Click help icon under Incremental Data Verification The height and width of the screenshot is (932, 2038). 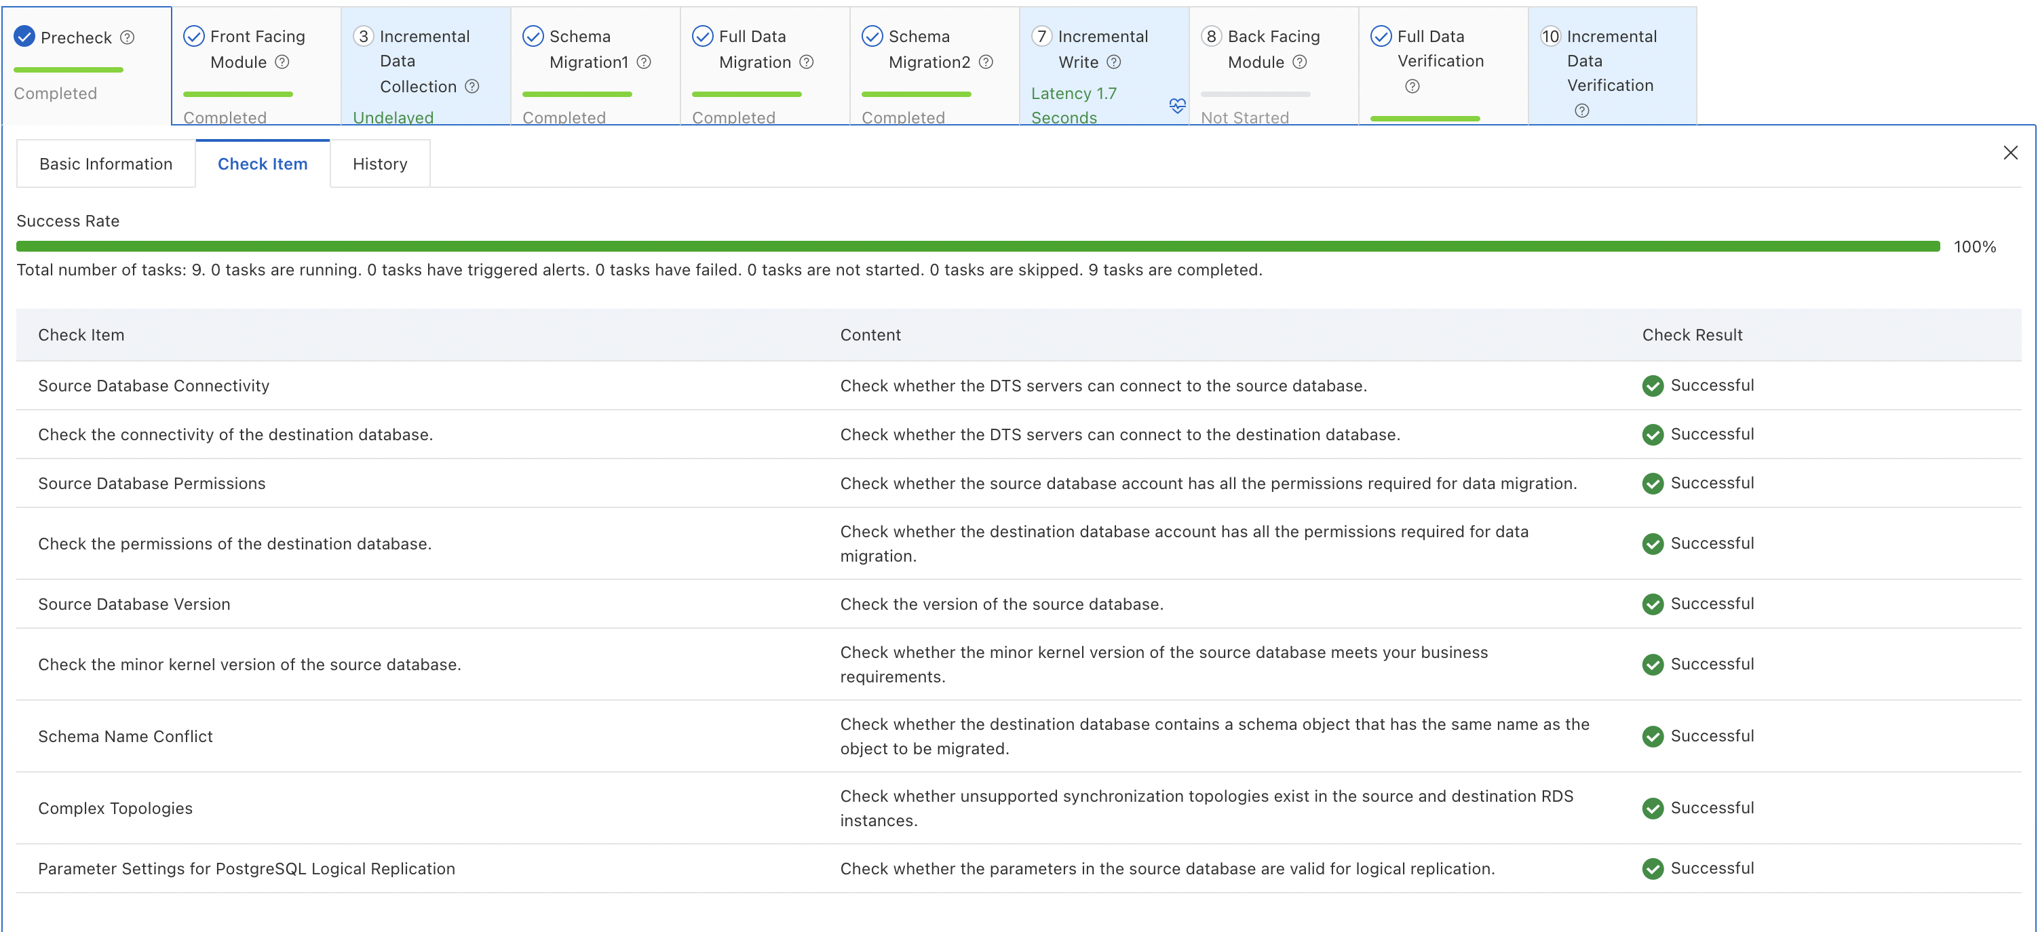1581,111
